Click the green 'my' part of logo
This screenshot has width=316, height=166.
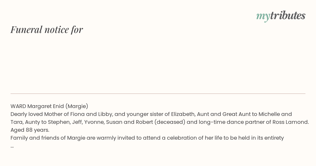point(263,17)
